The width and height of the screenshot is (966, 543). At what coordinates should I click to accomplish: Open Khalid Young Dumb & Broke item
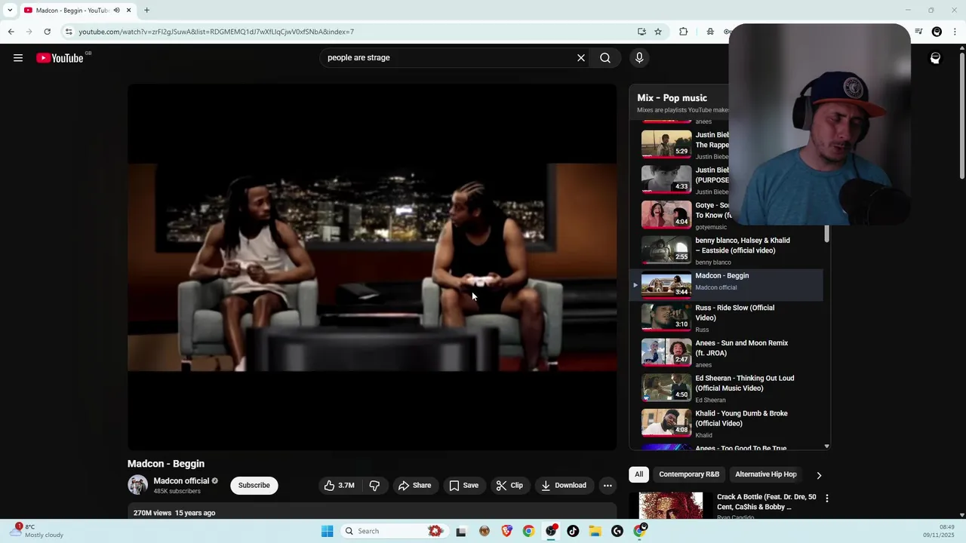726,424
